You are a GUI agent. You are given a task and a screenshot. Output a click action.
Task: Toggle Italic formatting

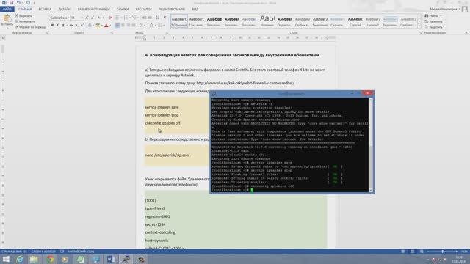(57, 26)
